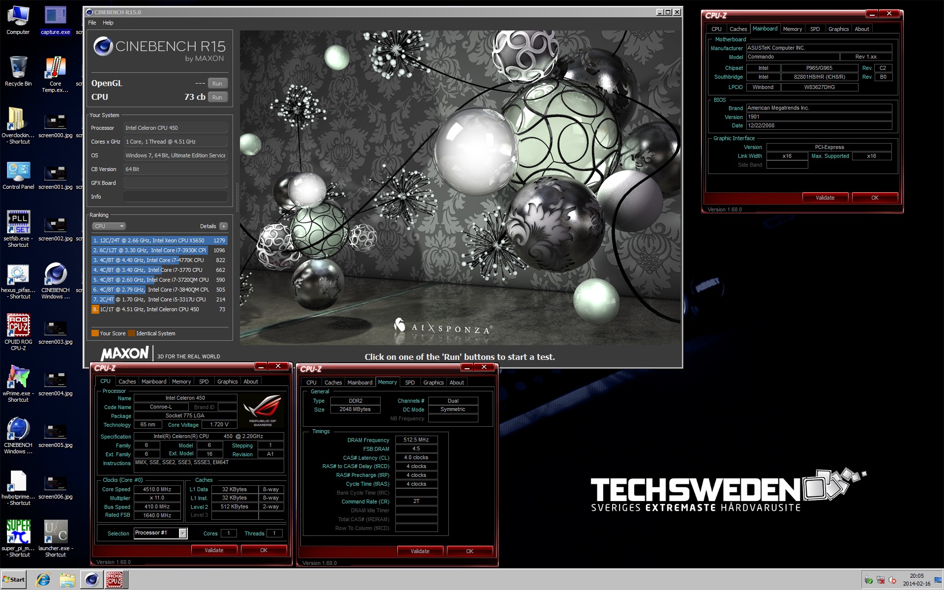944x590 pixels.
Task: Open CPU tab in CPU-Z Mainboard window
Action: [x=716, y=29]
